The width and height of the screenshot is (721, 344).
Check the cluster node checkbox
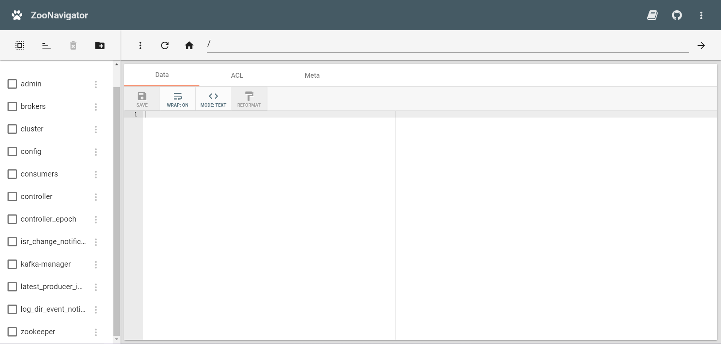tap(12, 129)
